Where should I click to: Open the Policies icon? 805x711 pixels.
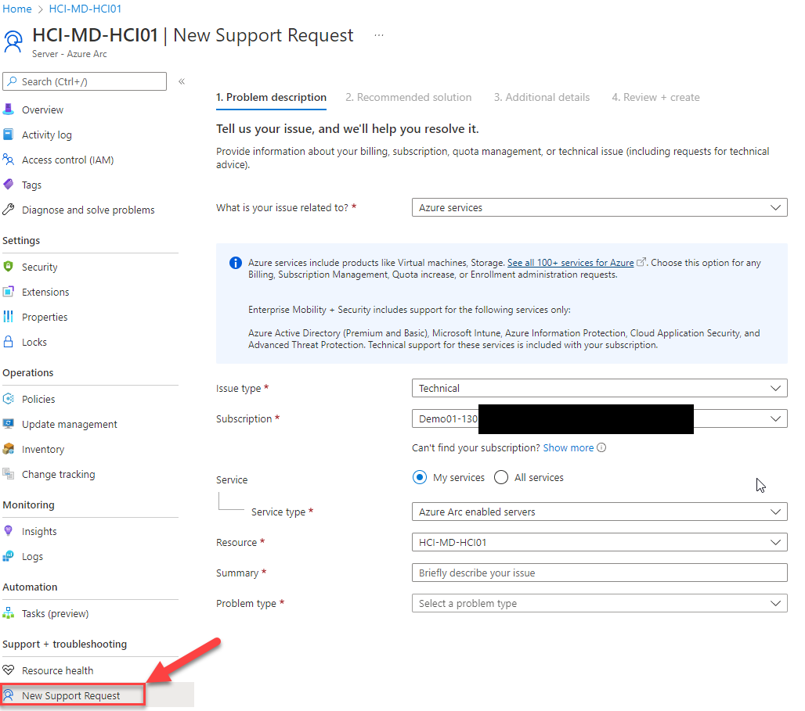tap(8, 399)
